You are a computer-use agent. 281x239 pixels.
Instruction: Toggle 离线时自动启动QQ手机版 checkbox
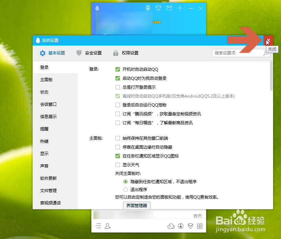coord(117,96)
